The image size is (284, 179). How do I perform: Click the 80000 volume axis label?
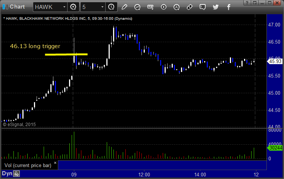coord(275,130)
